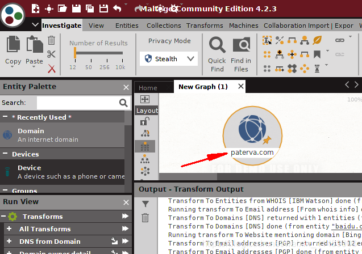
Task: Click the four orange dots select-all icon
Action: click(x=267, y=54)
